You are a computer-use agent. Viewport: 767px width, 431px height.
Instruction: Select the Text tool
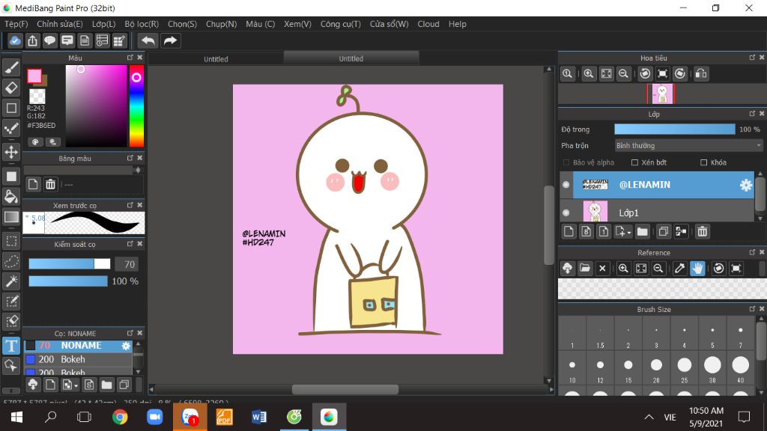[x=11, y=346]
